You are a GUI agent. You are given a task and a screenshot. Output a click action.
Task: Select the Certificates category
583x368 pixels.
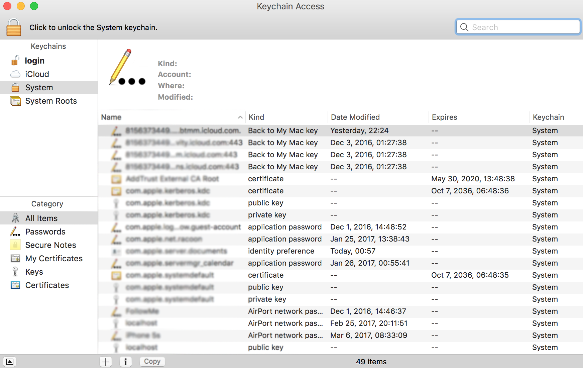[47, 285]
